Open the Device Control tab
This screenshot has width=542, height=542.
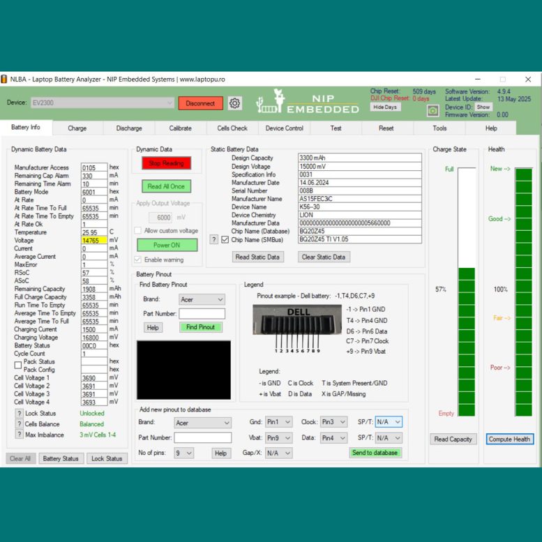[284, 128]
